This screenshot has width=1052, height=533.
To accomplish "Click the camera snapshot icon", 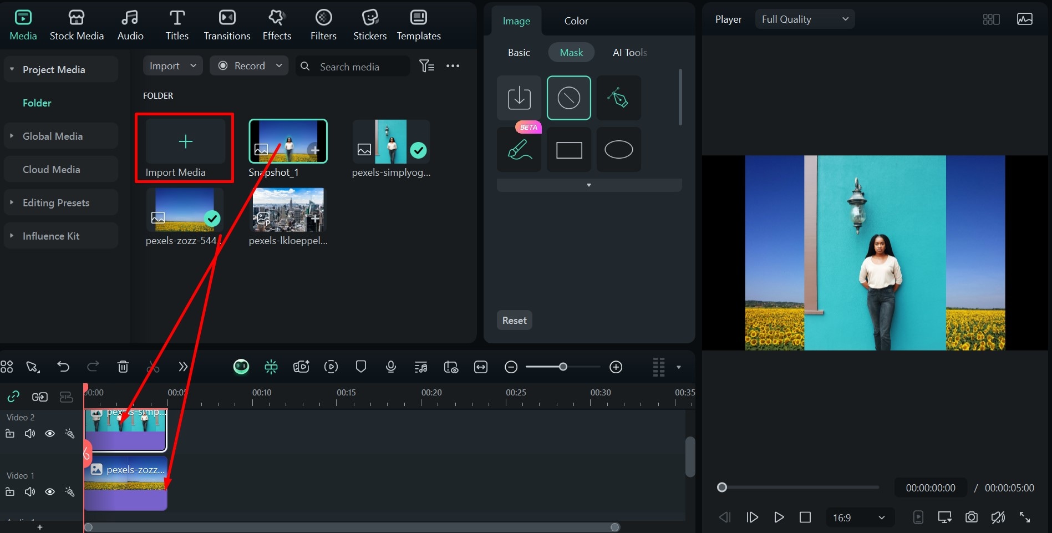I will (972, 517).
